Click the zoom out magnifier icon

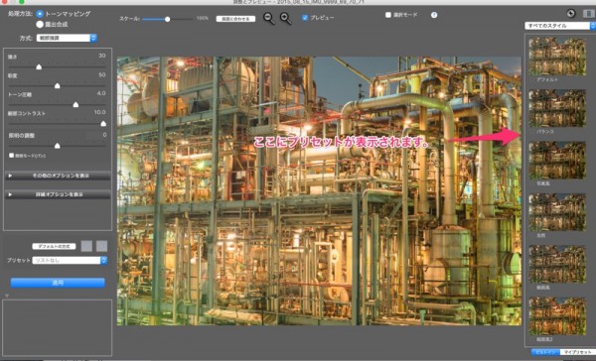pyautogui.click(x=269, y=18)
